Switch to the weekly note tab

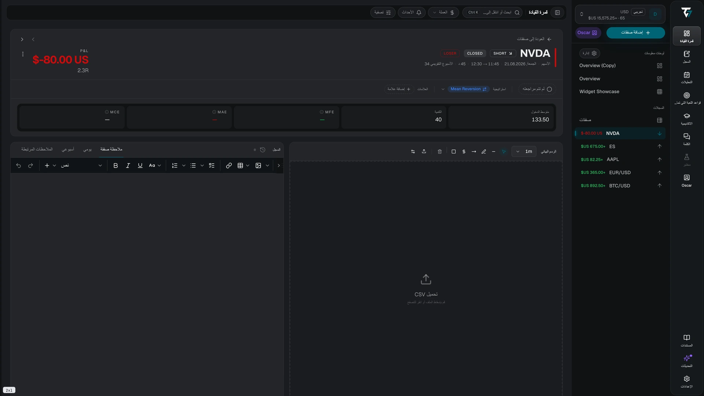pos(68,150)
